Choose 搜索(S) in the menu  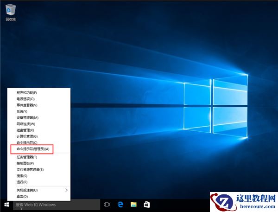click(x=39, y=176)
